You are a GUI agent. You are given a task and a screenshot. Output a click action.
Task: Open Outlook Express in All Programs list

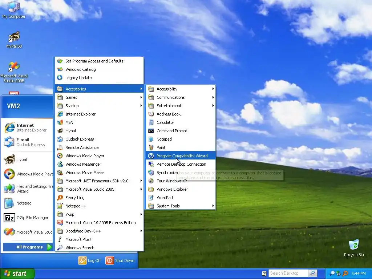99,139
